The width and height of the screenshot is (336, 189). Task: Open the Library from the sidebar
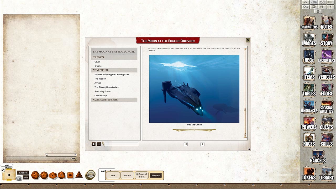[326, 173]
